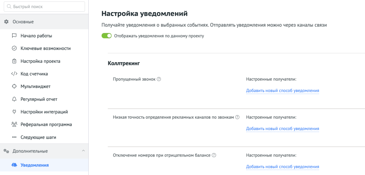Collapse the Основные sidebar section

pyautogui.click(x=23, y=22)
